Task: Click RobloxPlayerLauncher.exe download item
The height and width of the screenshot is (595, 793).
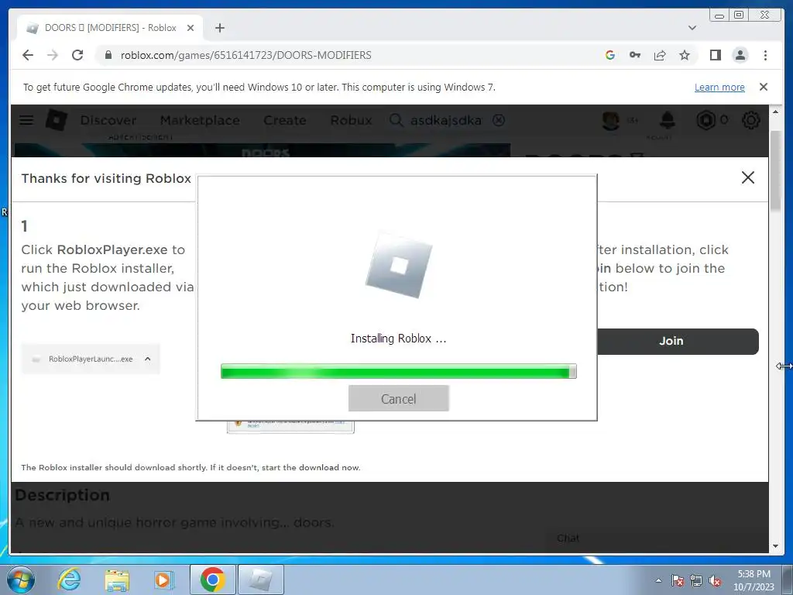Action: tap(91, 359)
